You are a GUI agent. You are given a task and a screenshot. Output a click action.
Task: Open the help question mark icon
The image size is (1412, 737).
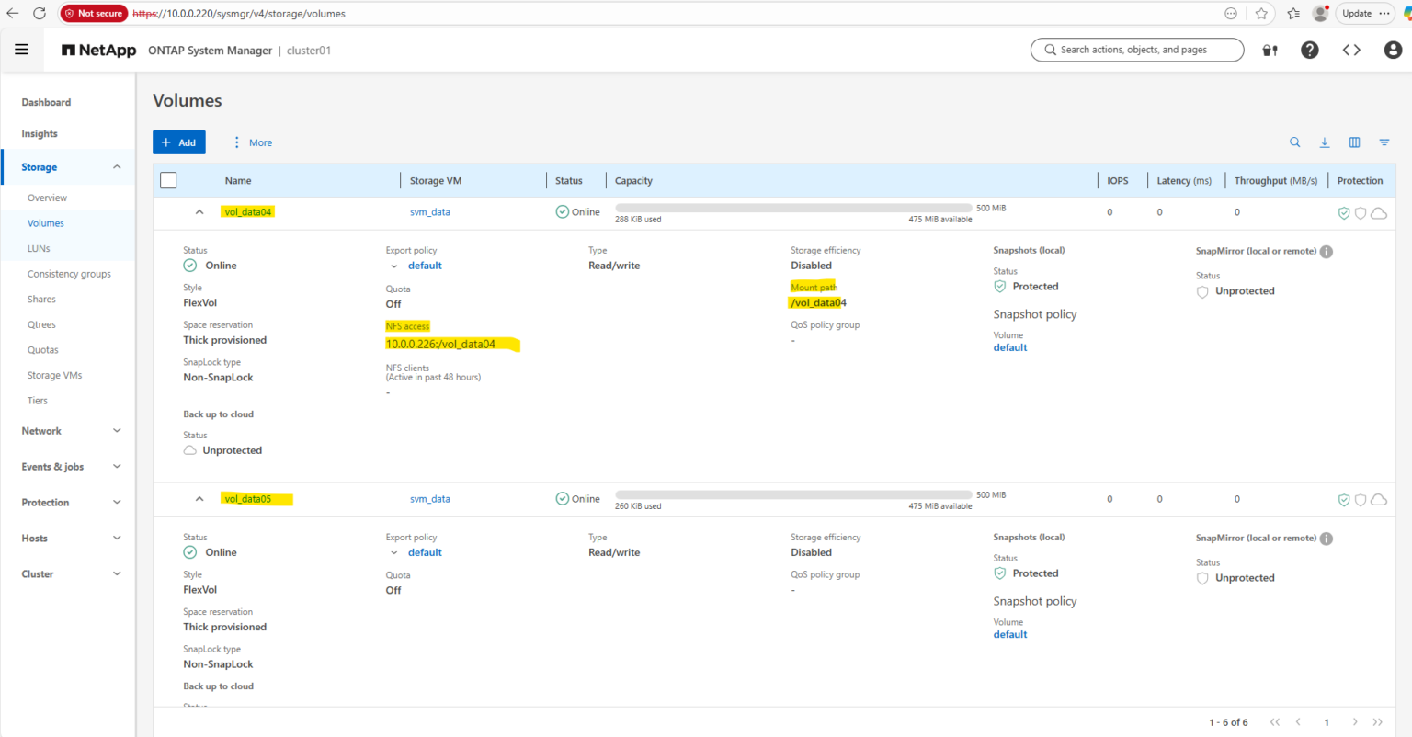1309,50
